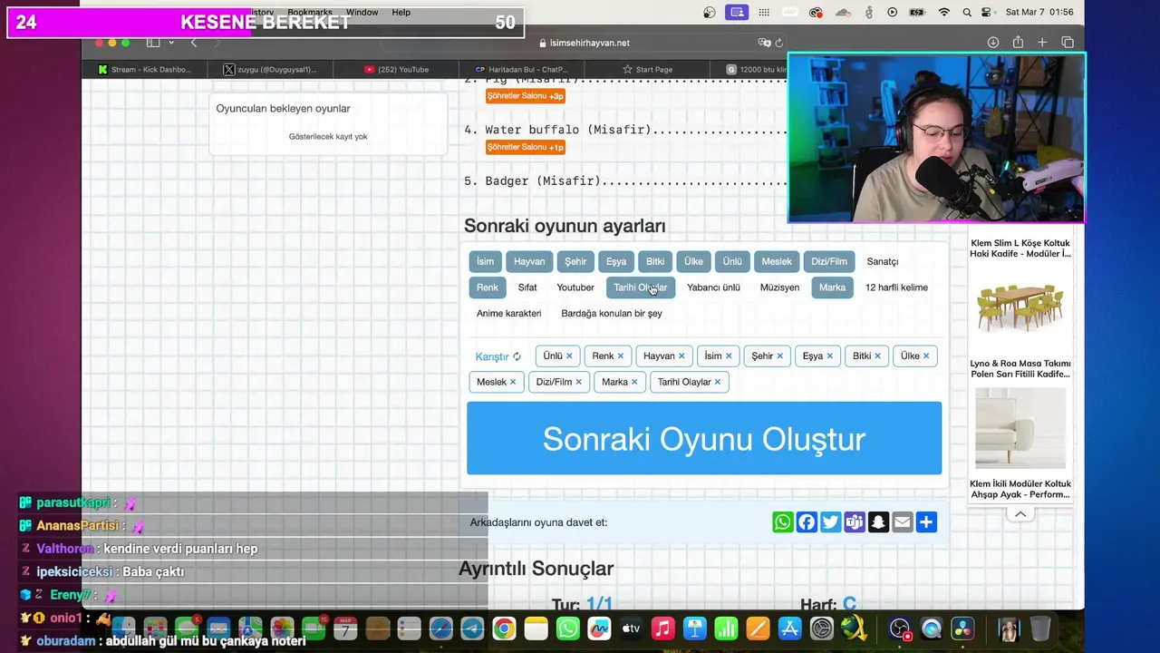
Task: Open the sidebar dropdown arrow in Safari
Action: pyautogui.click(x=171, y=43)
